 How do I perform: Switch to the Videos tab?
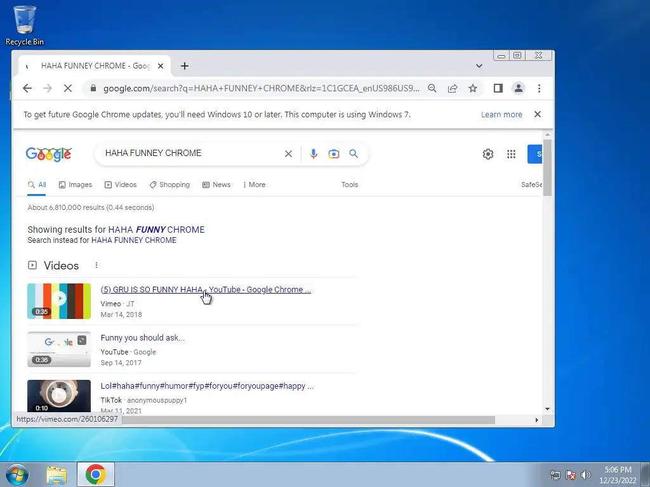tap(121, 185)
